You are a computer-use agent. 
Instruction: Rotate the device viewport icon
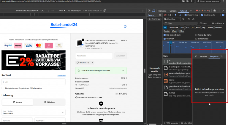coord(105,11)
